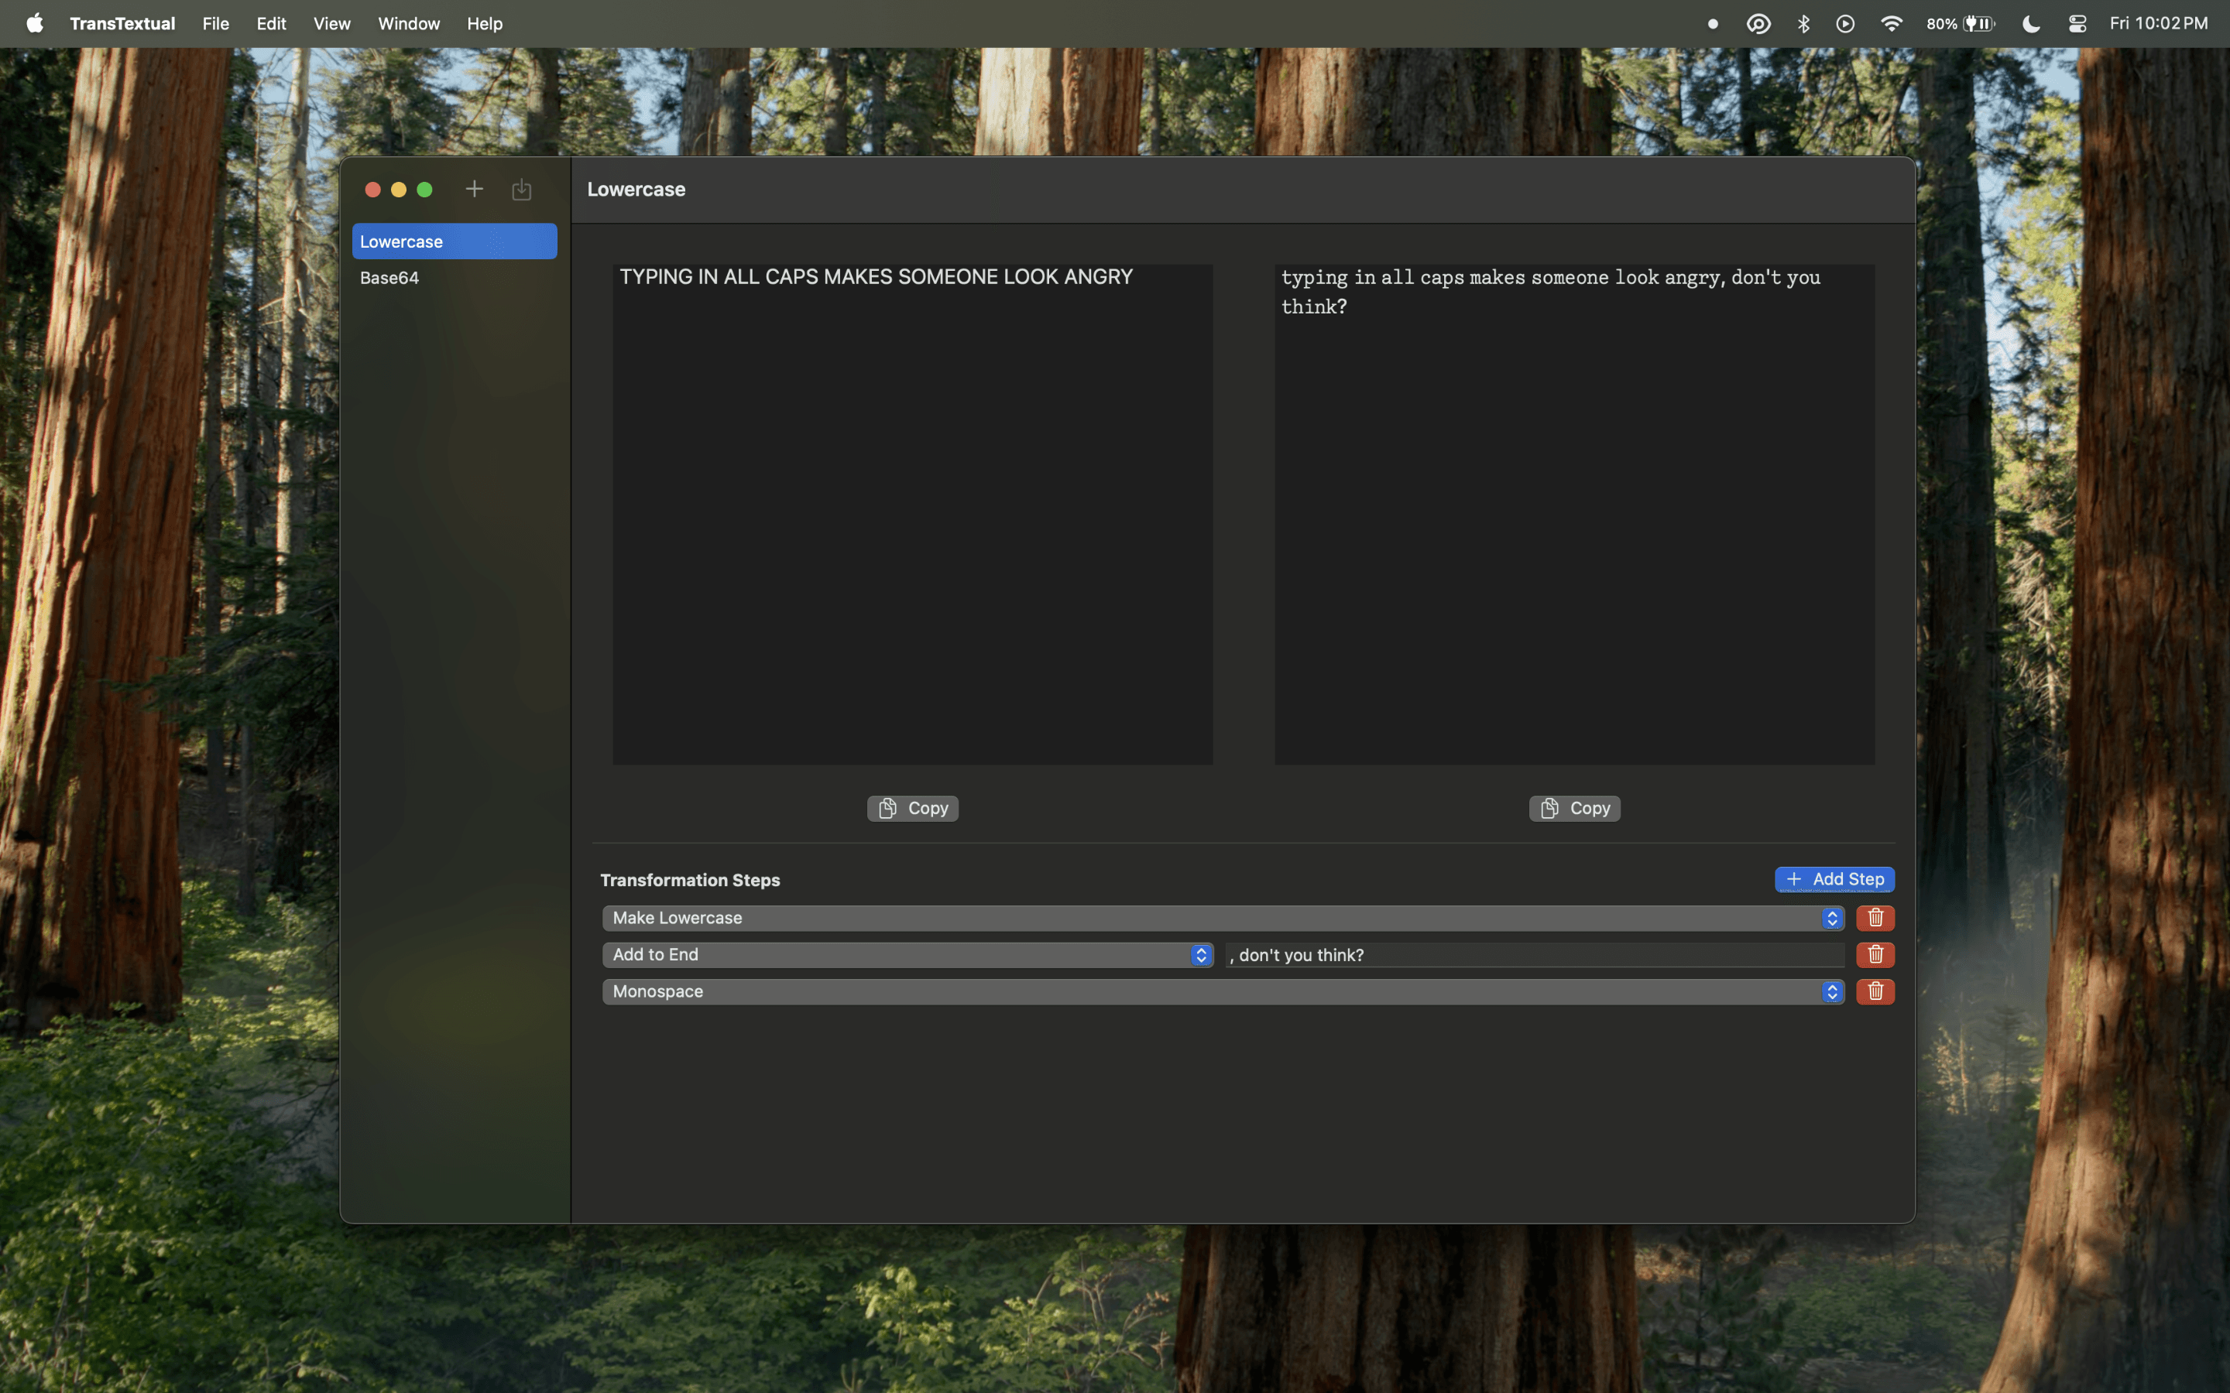Delete the Make Lowercase step

click(x=1875, y=918)
